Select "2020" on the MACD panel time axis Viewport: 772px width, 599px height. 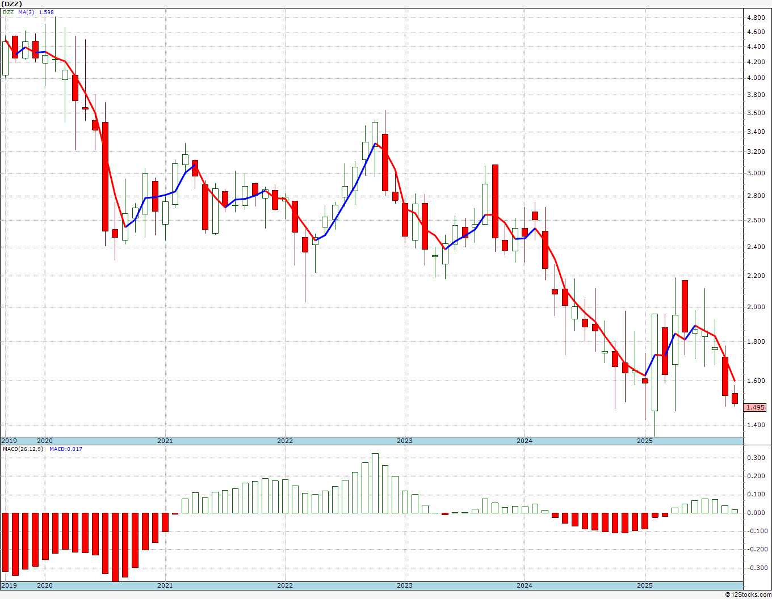45,585
